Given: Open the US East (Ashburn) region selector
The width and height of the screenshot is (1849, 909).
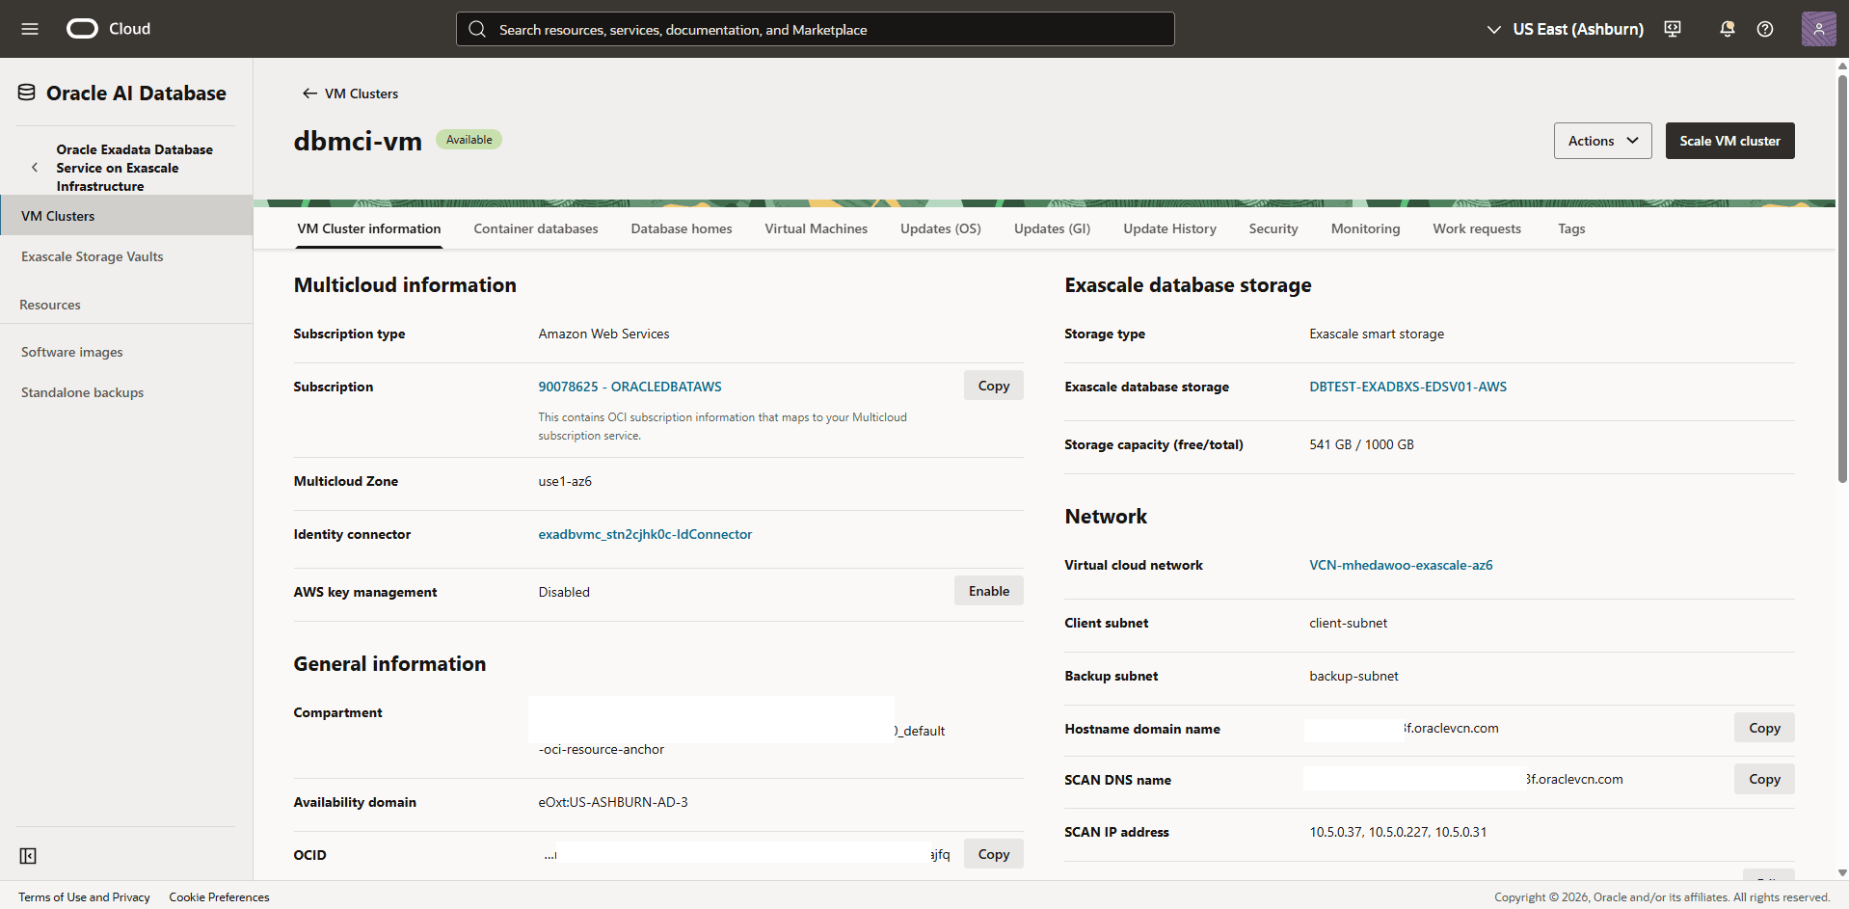Looking at the screenshot, I should click(x=1565, y=29).
